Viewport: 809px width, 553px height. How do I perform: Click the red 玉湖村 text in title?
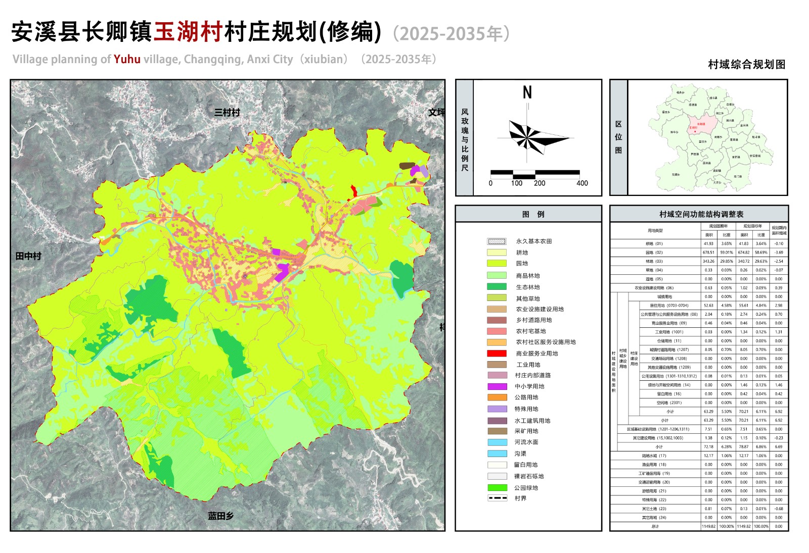[x=188, y=32]
